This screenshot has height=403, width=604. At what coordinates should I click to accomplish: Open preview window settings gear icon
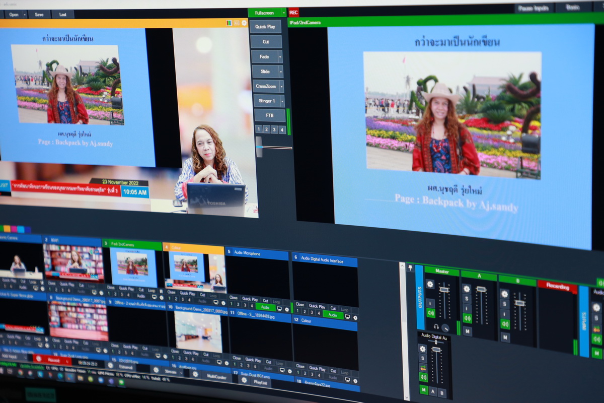(x=244, y=23)
